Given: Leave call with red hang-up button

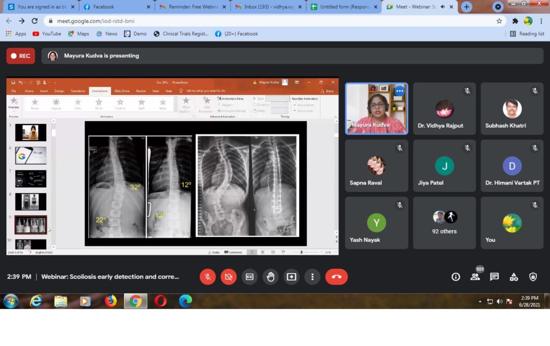Looking at the screenshot, I should (x=336, y=277).
